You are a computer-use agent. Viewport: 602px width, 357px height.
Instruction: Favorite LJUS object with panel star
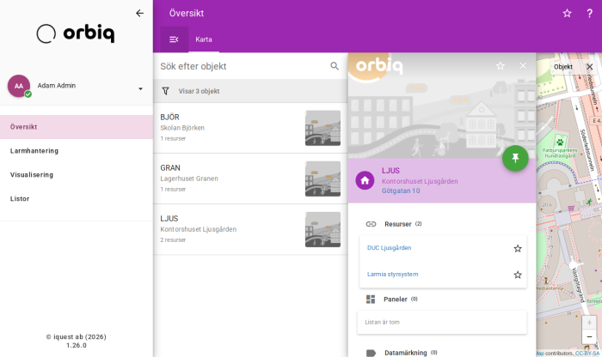click(501, 66)
